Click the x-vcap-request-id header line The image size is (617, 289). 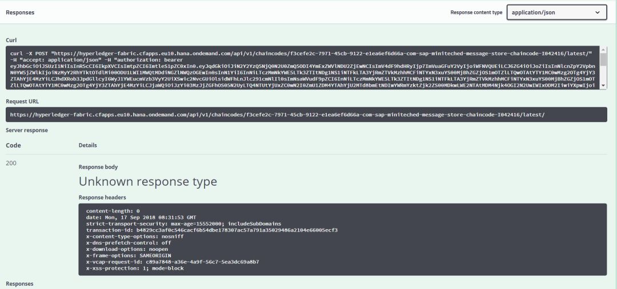coord(173,262)
